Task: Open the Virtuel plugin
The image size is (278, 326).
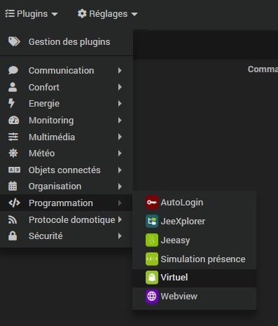Action: tap(194, 278)
